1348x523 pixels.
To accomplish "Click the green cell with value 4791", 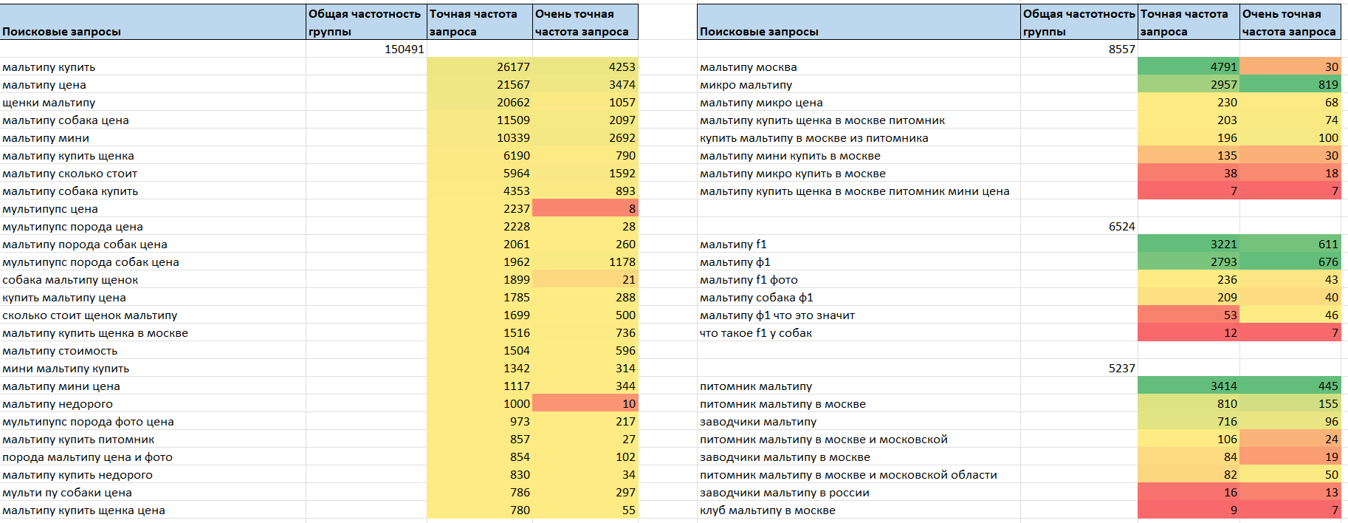I will (1189, 66).
